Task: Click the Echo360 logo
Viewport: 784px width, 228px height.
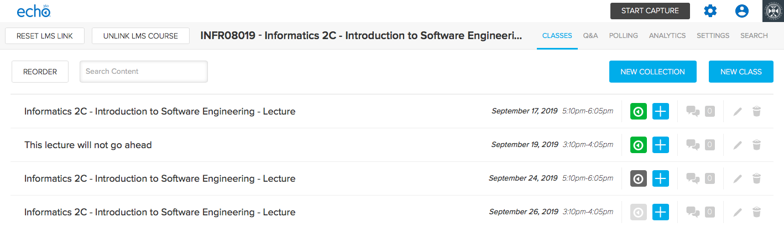Action: (x=34, y=10)
